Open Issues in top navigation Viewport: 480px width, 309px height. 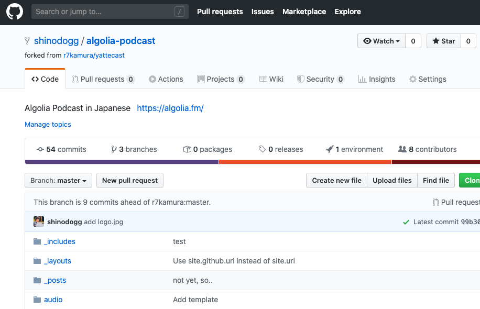tap(263, 12)
